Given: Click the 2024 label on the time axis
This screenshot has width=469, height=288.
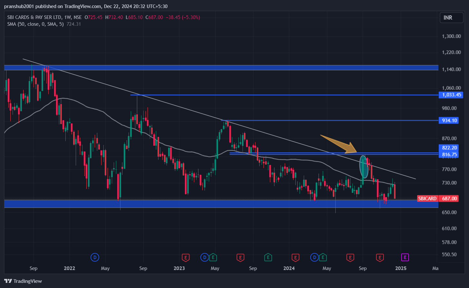Looking at the screenshot, I should coord(289,268).
